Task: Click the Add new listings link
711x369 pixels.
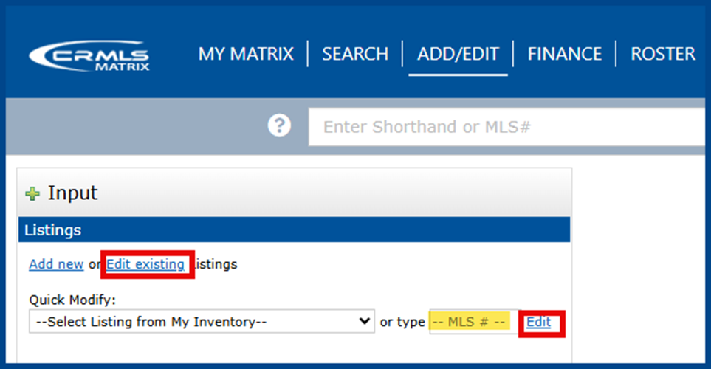Action: [56, 264]
